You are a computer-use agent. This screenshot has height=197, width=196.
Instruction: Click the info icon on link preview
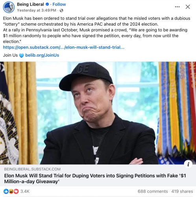(x=188, y=164)
